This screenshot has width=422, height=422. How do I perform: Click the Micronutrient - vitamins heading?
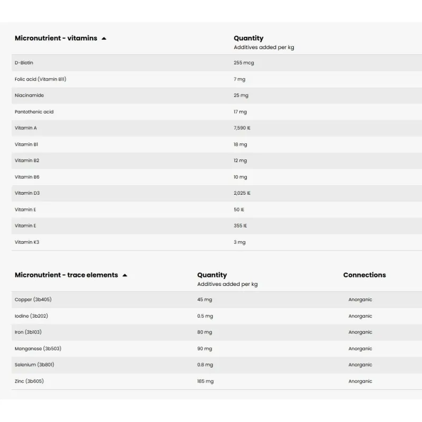(56, 38)
